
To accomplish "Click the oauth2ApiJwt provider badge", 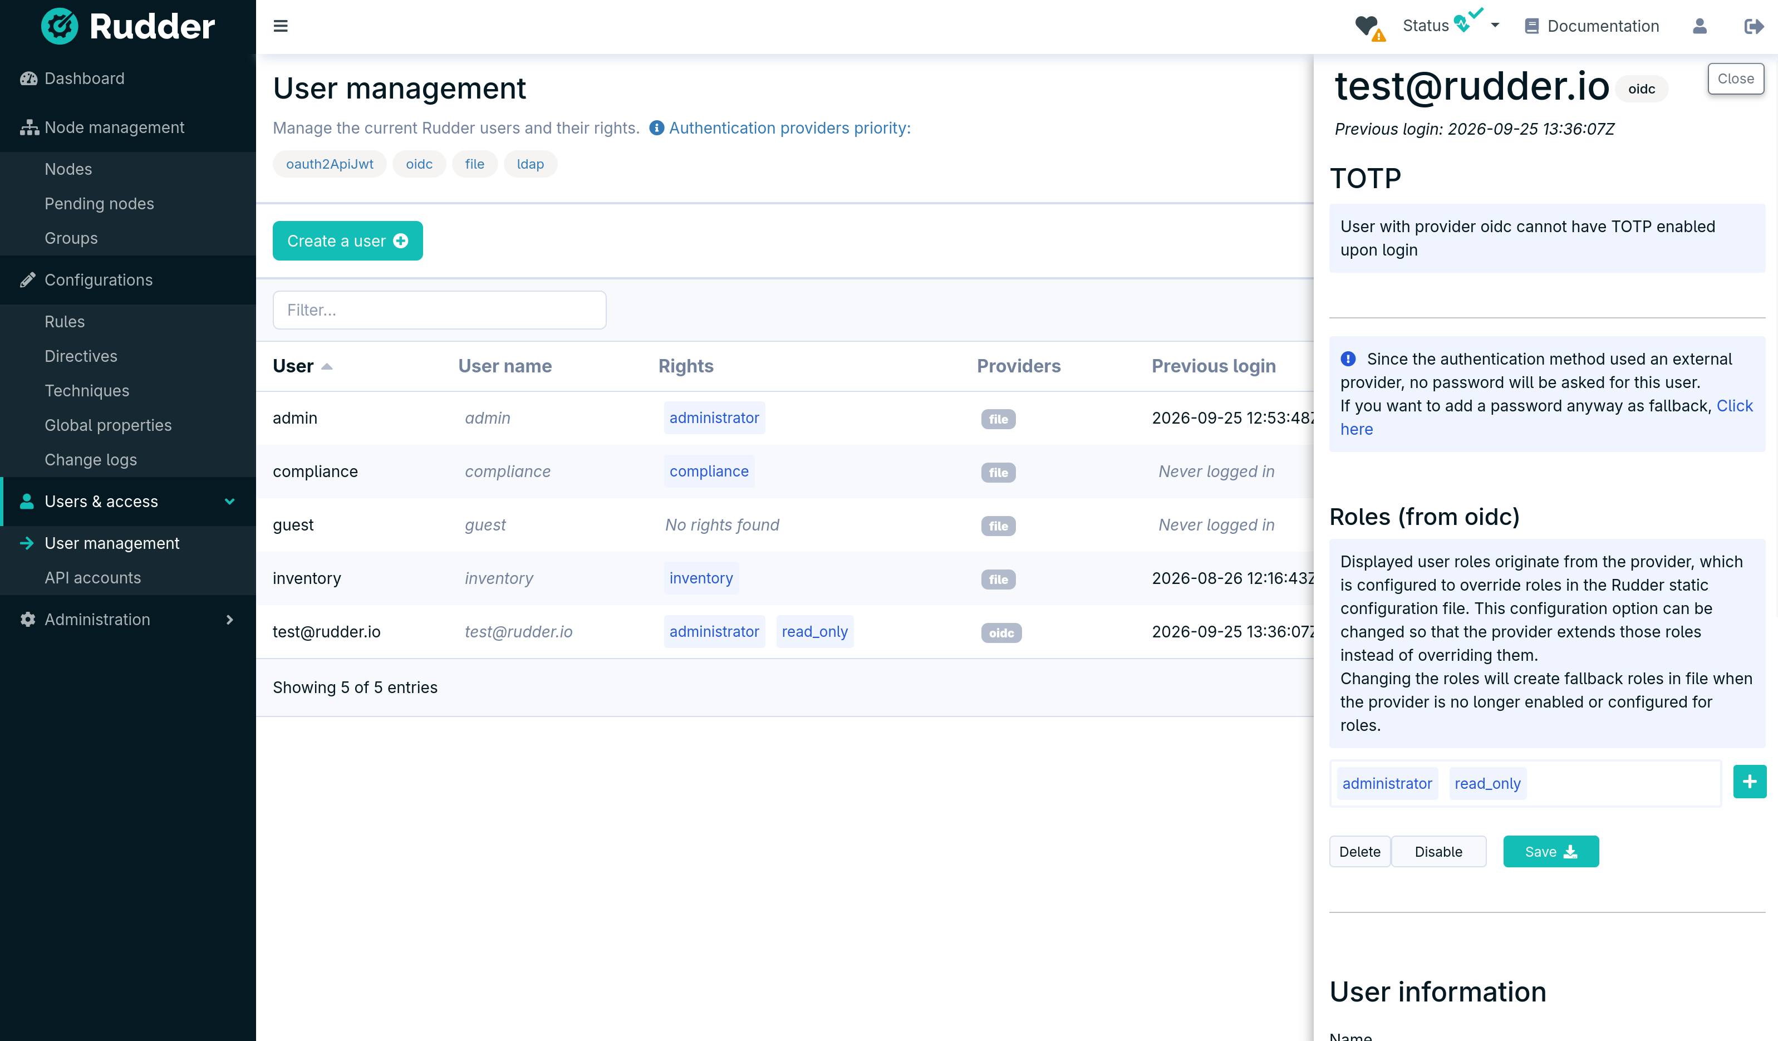I will [330, 164].
